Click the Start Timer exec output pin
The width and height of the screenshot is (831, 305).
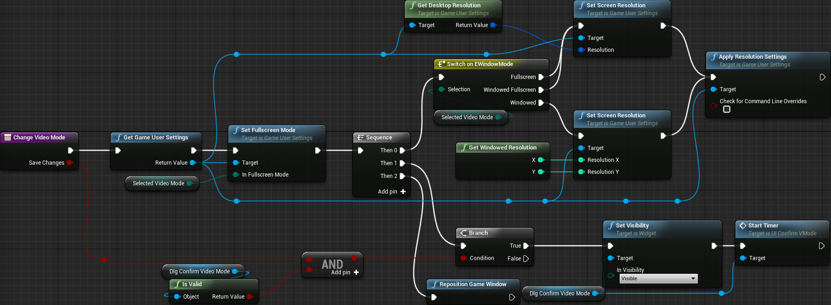click(x=821, y=246)
